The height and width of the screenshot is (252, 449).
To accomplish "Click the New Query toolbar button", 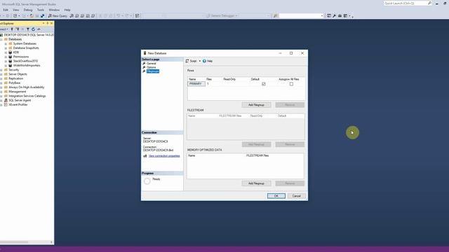I will point(58,15).
